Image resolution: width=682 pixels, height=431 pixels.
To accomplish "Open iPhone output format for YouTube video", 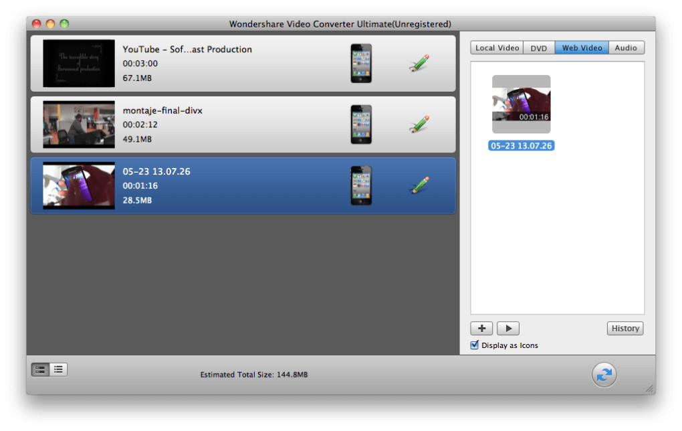I will tap(361, 63).
